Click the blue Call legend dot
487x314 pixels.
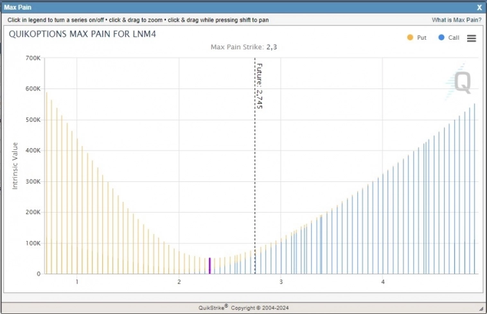click(441, 38)
